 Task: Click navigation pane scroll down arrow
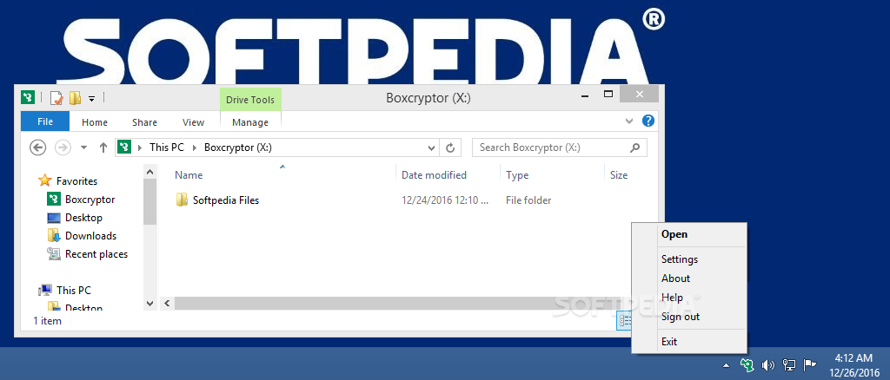coord(149,303)
